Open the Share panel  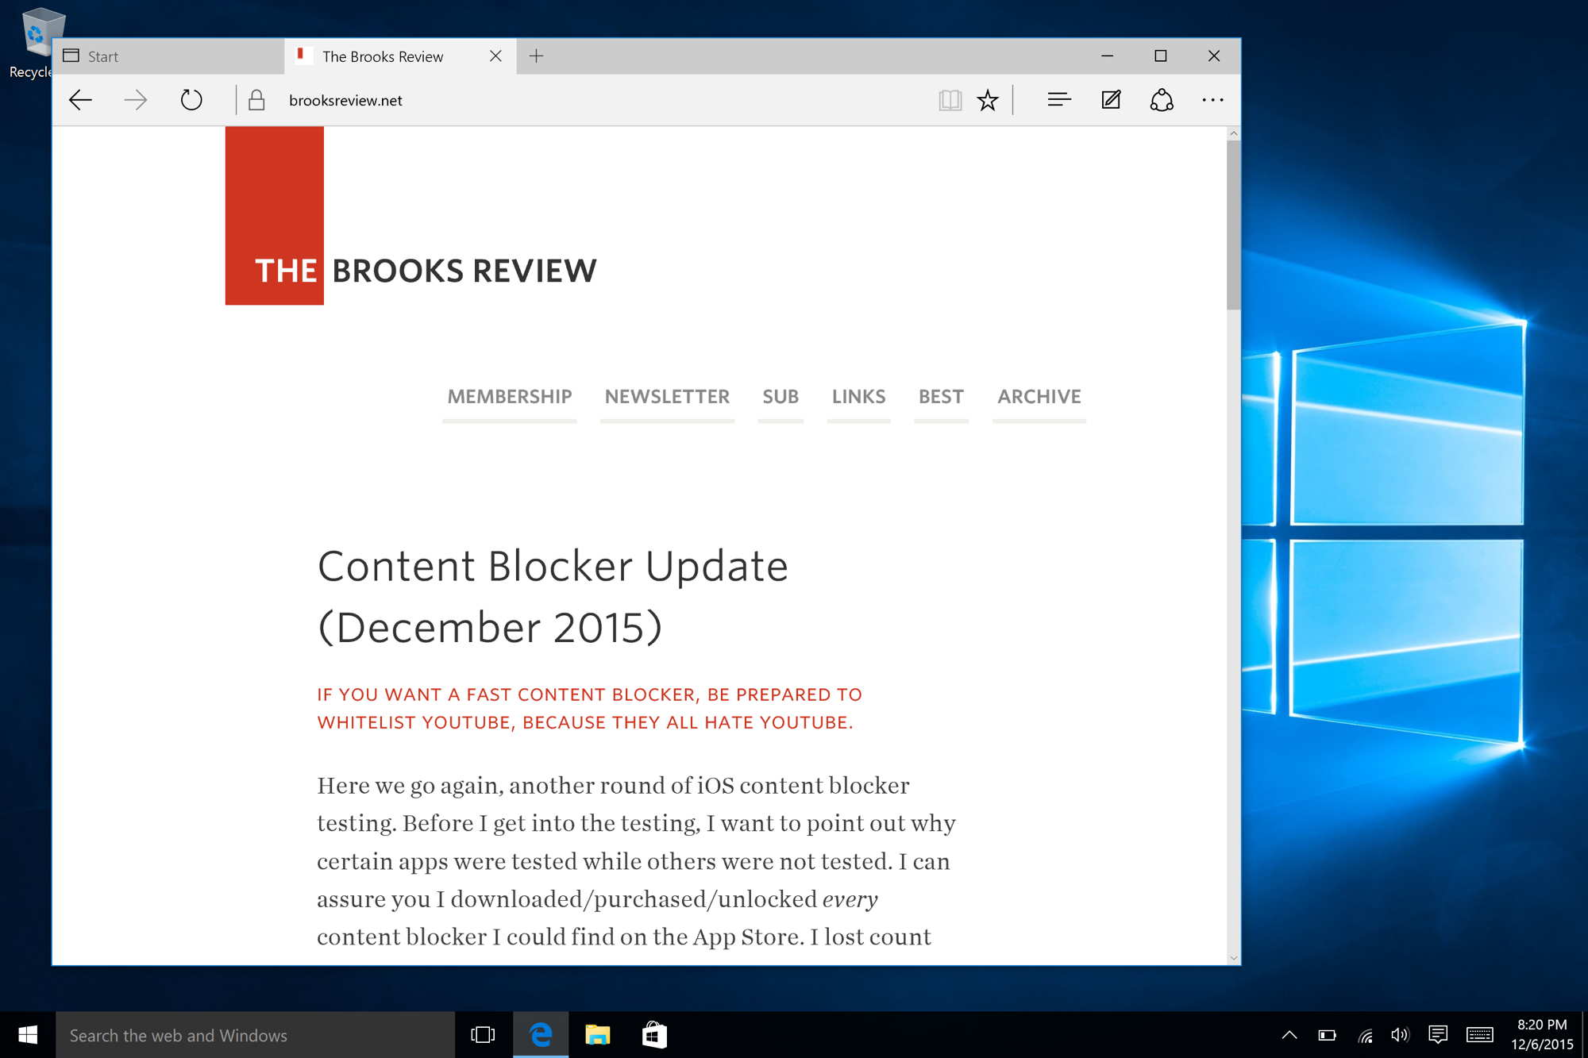click(x=1162, y=100)
